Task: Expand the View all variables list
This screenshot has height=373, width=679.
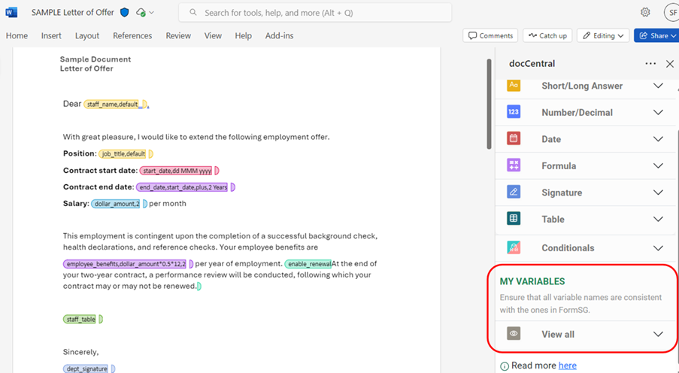Action: pyautogui.click(x=658, y=334)
